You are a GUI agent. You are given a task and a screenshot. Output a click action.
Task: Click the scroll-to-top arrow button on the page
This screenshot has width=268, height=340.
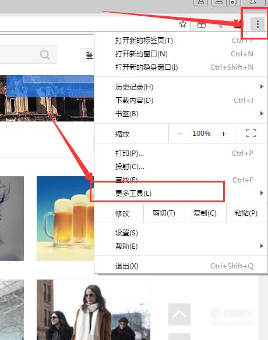tap(179, 314)
